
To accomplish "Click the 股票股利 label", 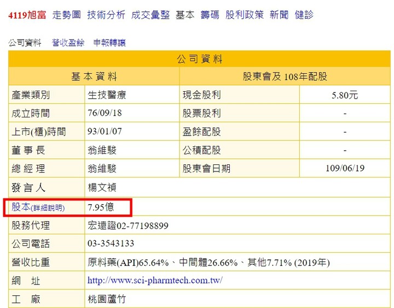I will (202, 113).
